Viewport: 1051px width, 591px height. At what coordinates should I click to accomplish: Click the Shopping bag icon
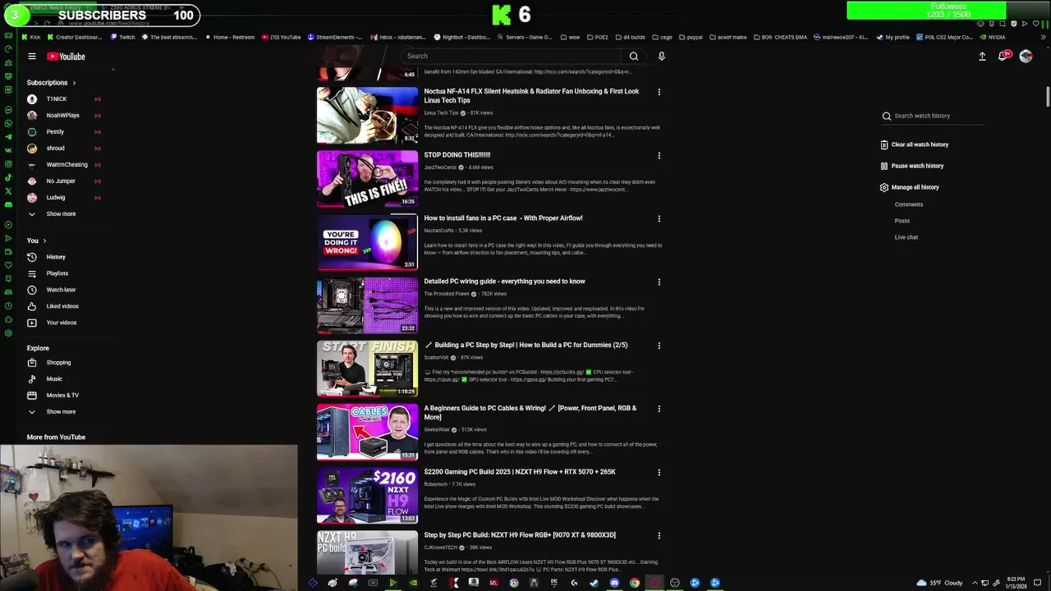pyautogui.click(x=32, y=363)
